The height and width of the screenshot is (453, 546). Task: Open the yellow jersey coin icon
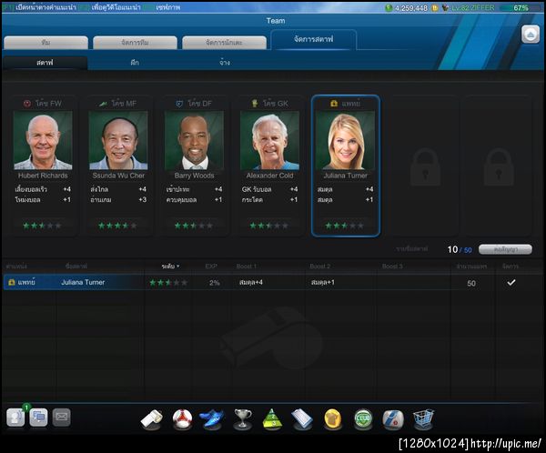[x=332, y=418]
